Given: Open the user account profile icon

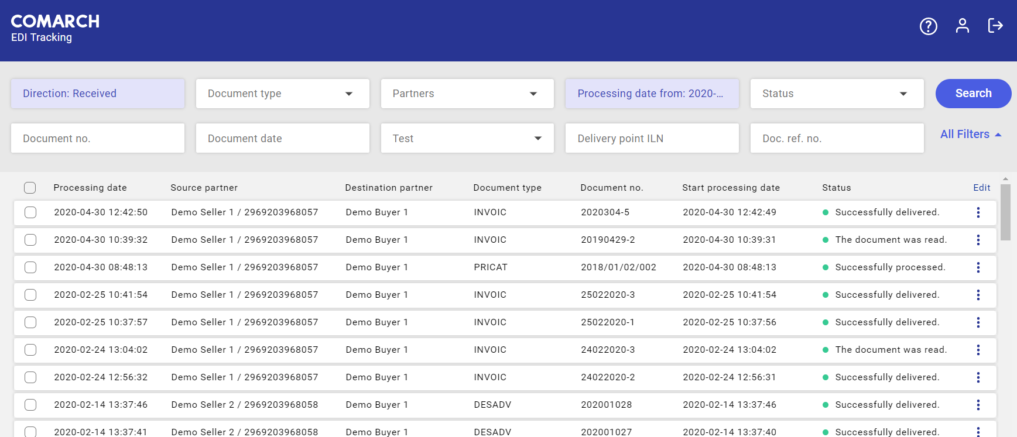Looking at the screenshot, I should coord(962,26).
